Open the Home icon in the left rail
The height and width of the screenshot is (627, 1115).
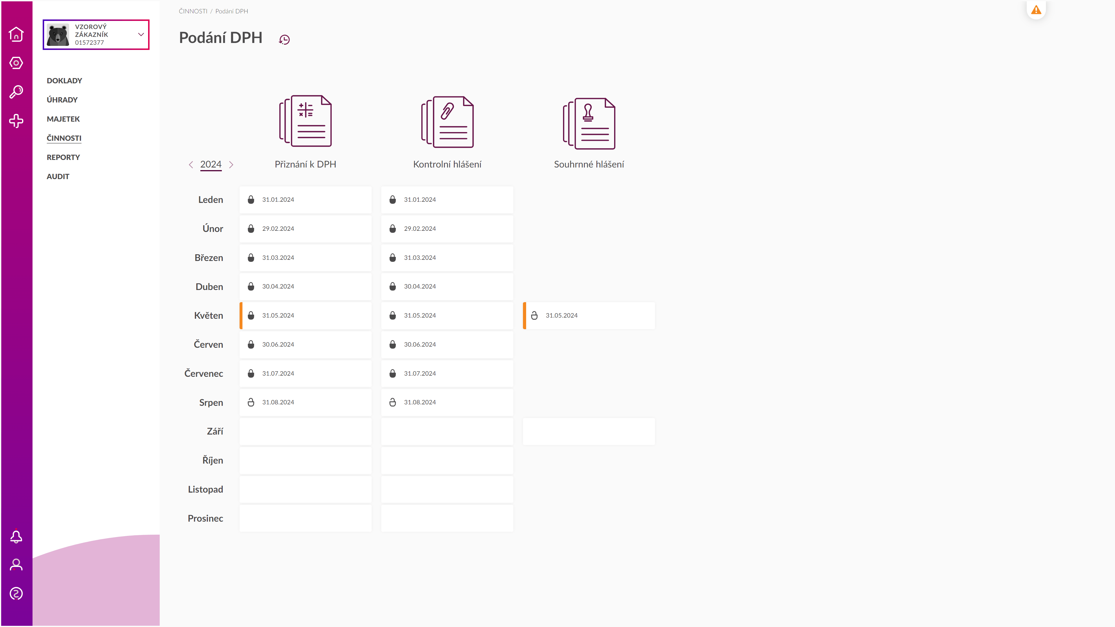click(x=16, y=34)
